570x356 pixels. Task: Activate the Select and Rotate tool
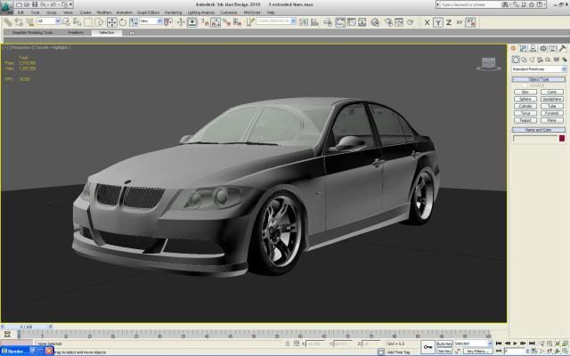pos(123,22)
